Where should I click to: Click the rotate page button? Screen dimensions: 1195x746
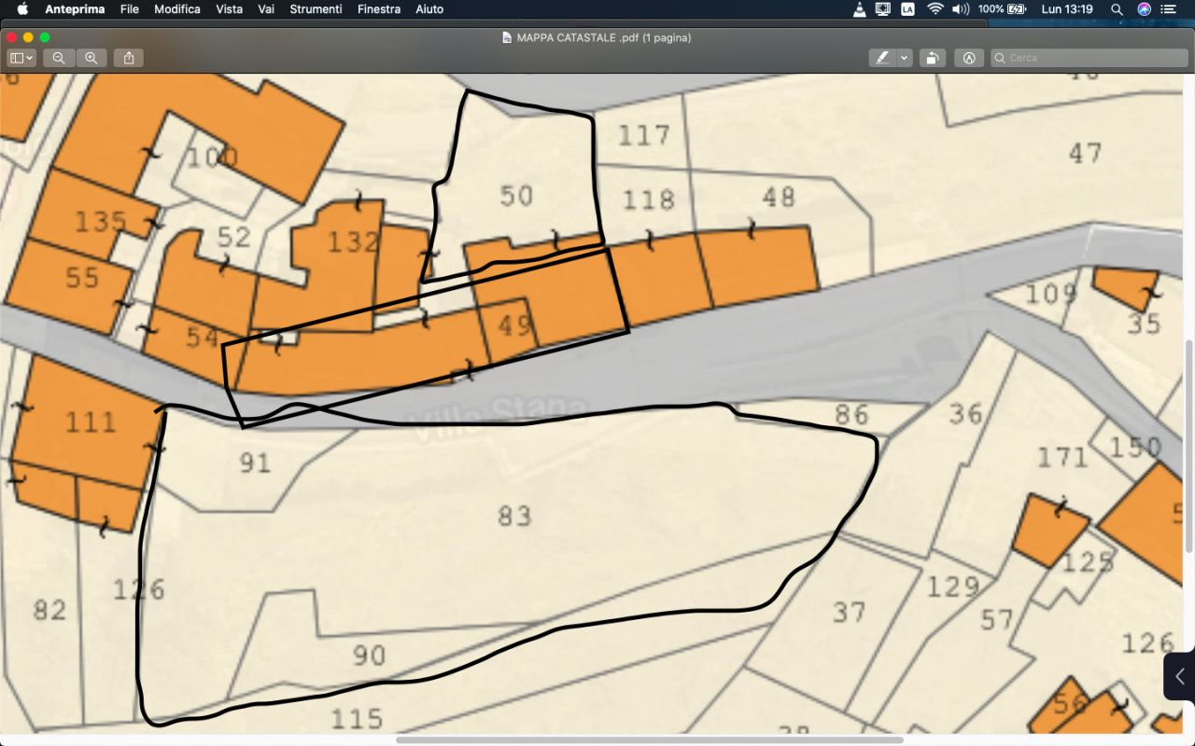(x=931, y=58)
